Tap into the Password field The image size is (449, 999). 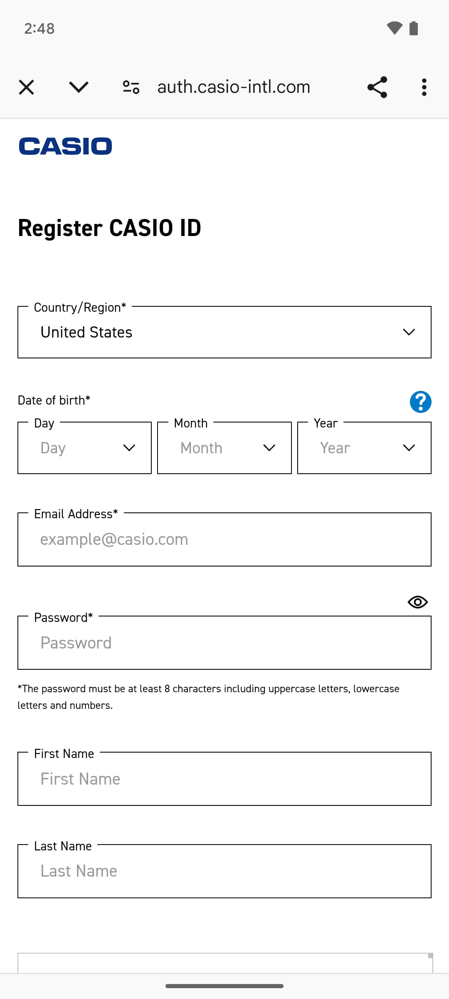pyautogui.click(x=224, y=643)
